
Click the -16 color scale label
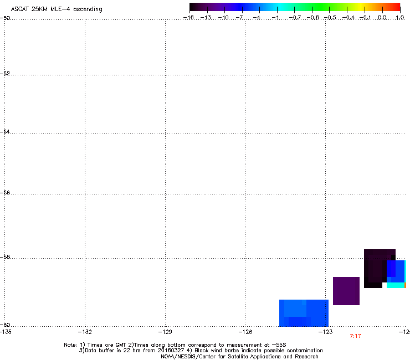click(x=188, y=18)
